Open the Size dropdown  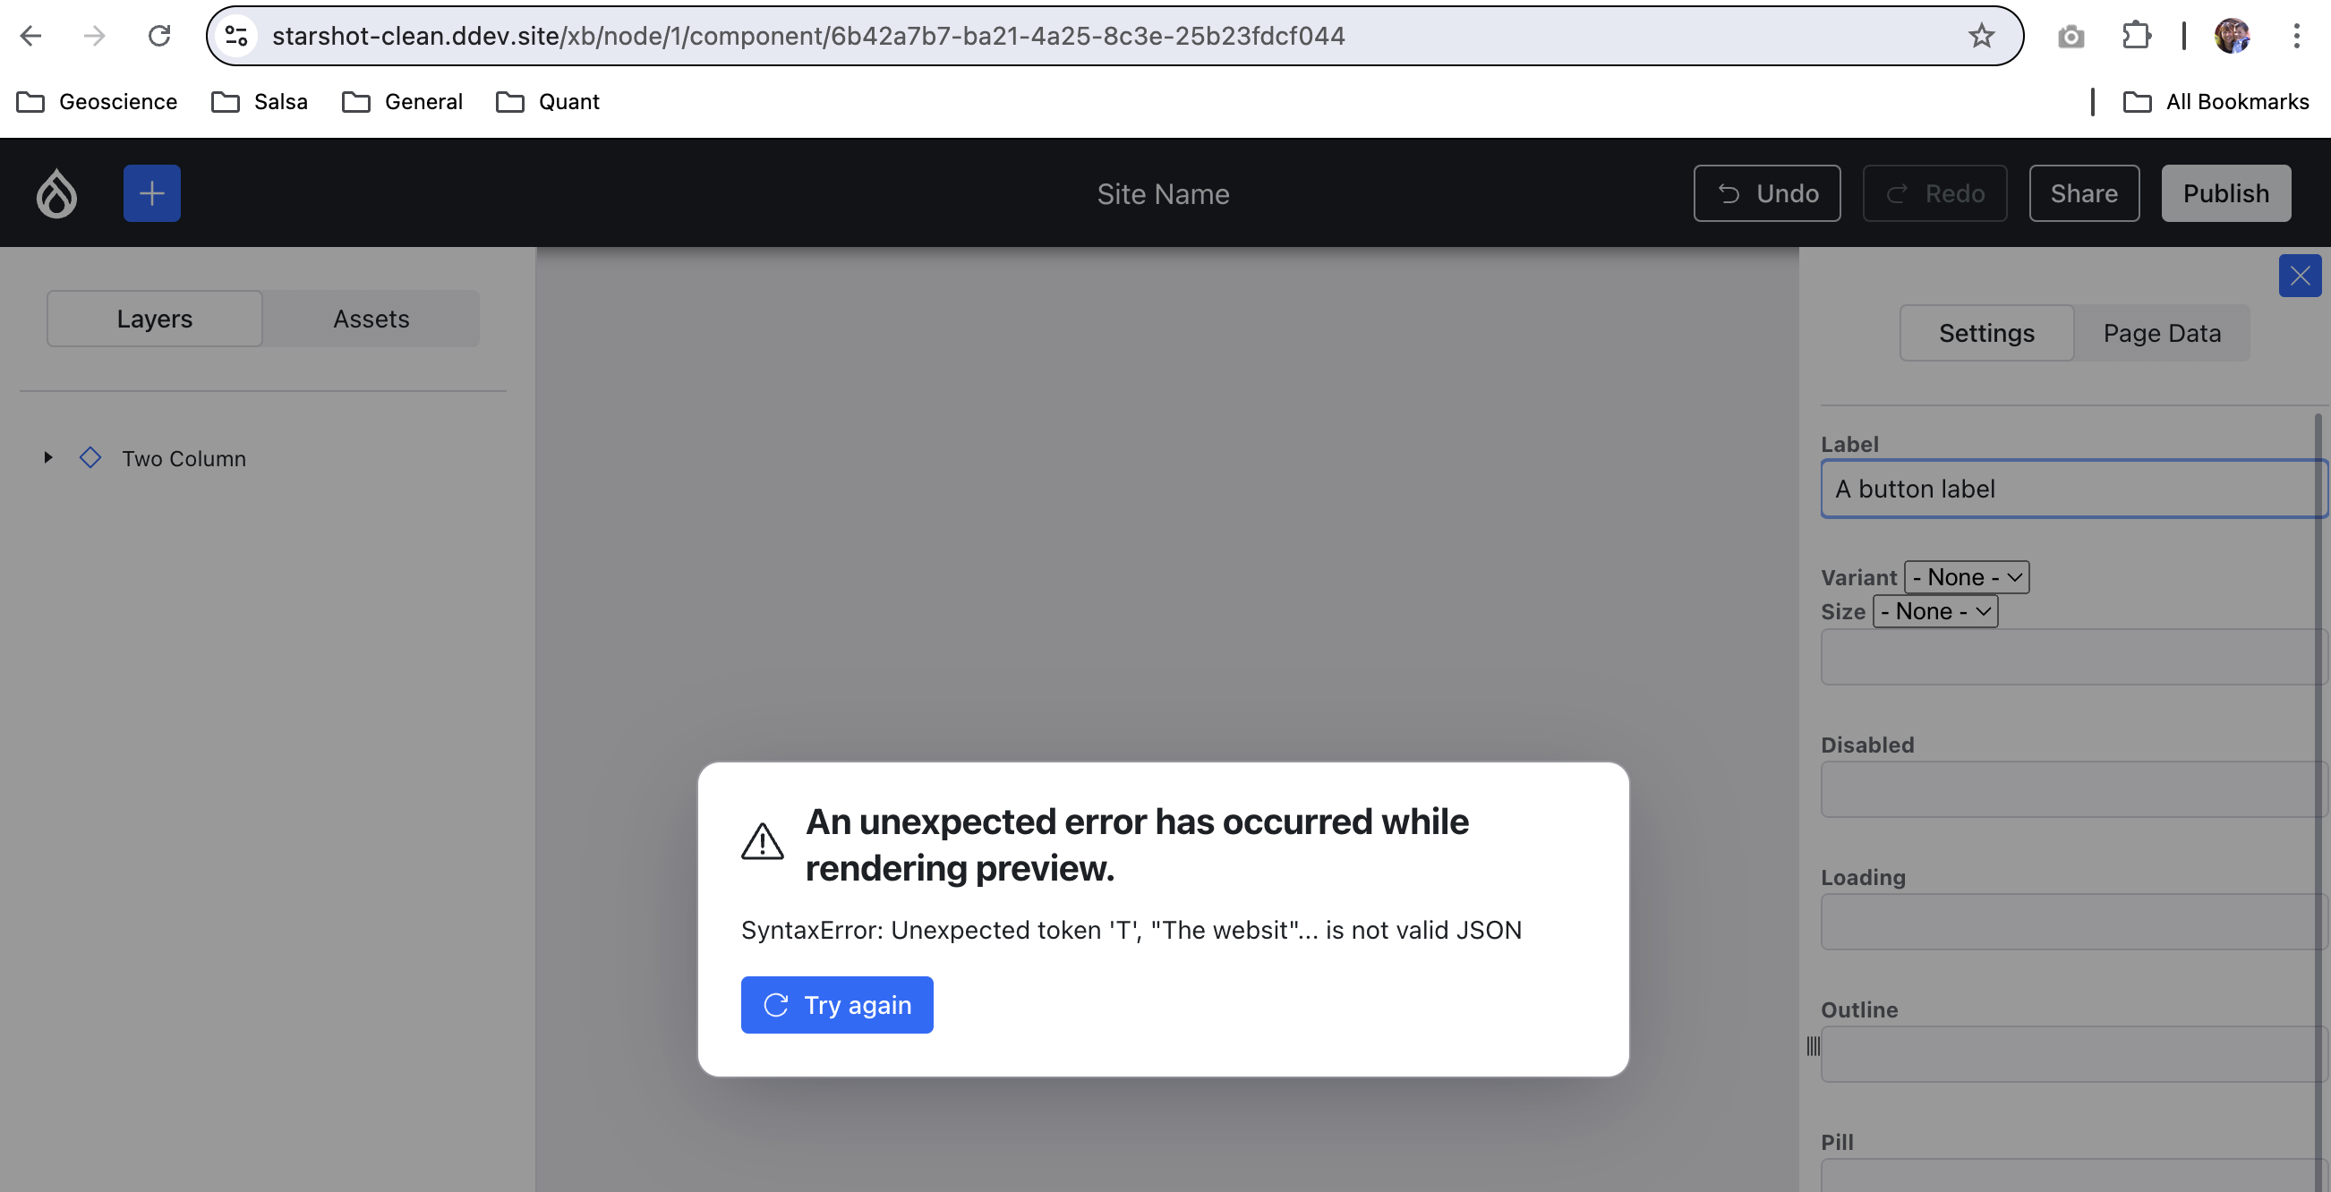pyautogui.click(x=1934, y=611)
